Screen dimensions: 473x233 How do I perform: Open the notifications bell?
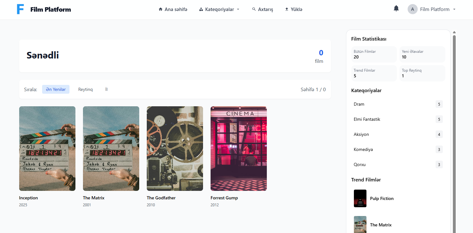396,9
